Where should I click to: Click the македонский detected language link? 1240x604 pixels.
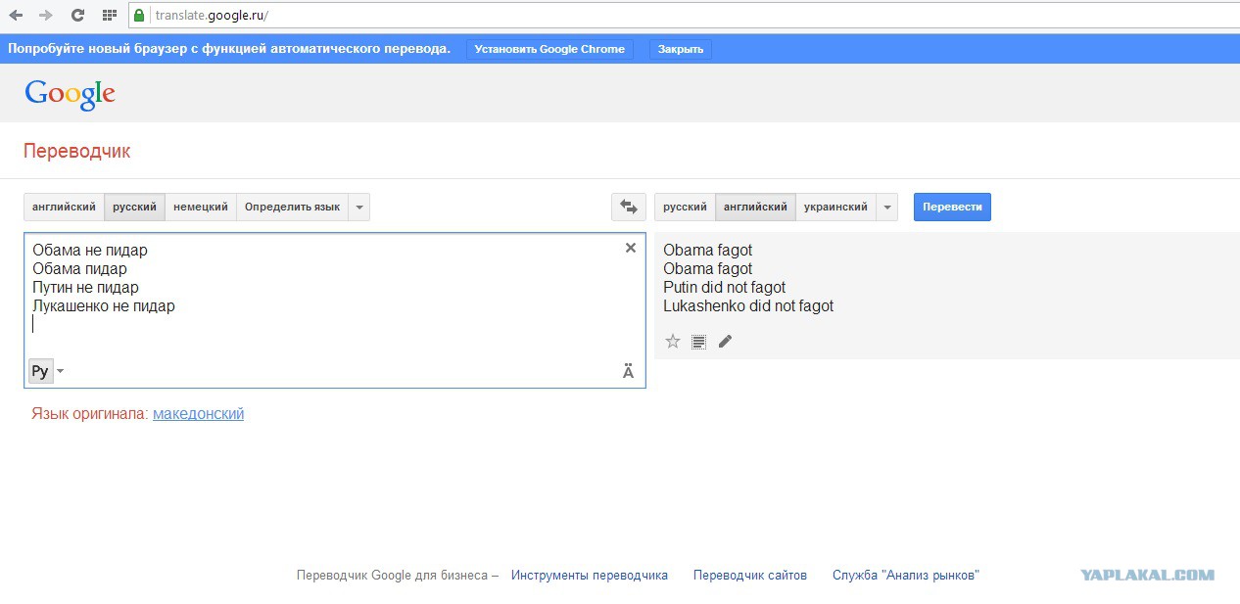click(198, 414)
